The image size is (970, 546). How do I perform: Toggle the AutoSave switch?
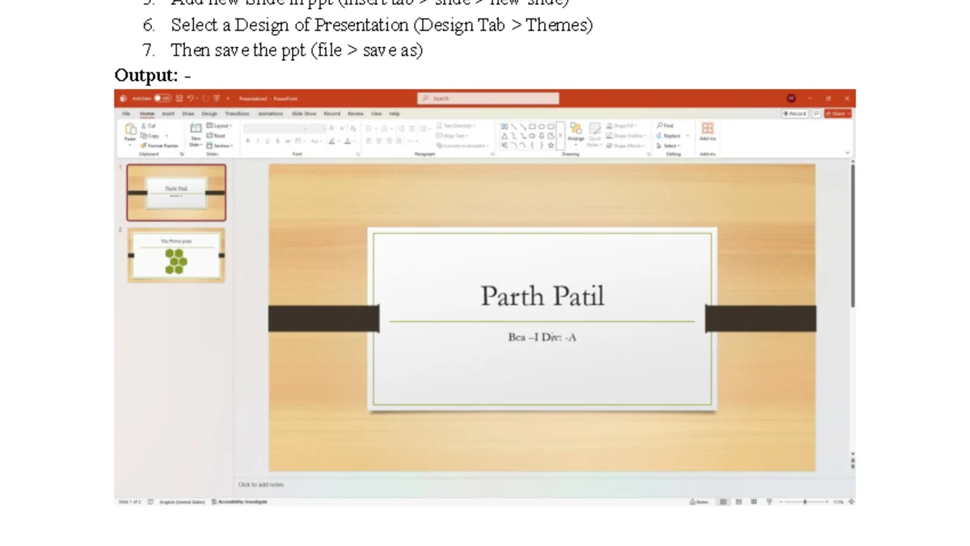pyautogui.click(x=162, y=99)
